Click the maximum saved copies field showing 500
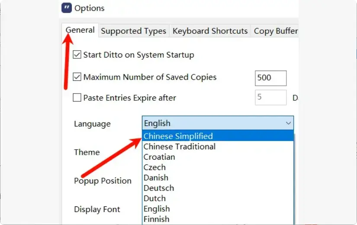The width and height of the screenshot is (357, 225). pos(270,78)
